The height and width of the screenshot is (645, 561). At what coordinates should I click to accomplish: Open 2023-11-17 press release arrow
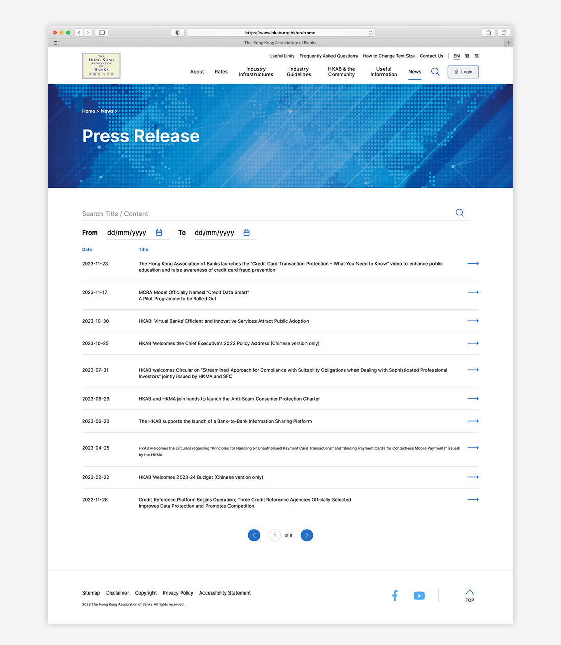coord(473,292)
